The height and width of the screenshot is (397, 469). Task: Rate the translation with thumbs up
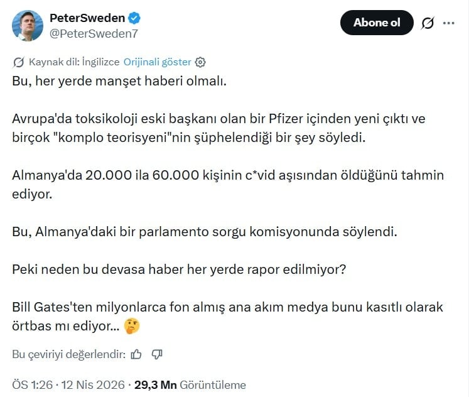(x=137, y=354)
